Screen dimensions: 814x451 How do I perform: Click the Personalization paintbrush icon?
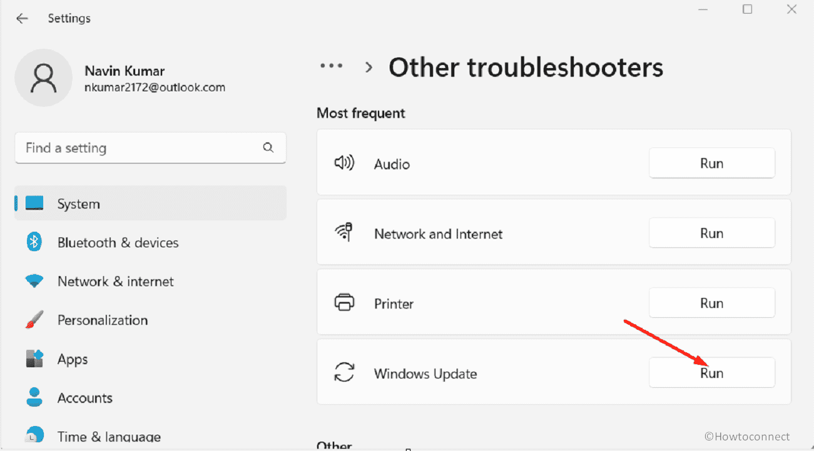[34, 320]
